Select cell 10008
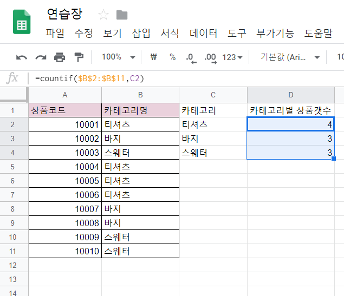 pyautogui.click(x=65, y=223)
